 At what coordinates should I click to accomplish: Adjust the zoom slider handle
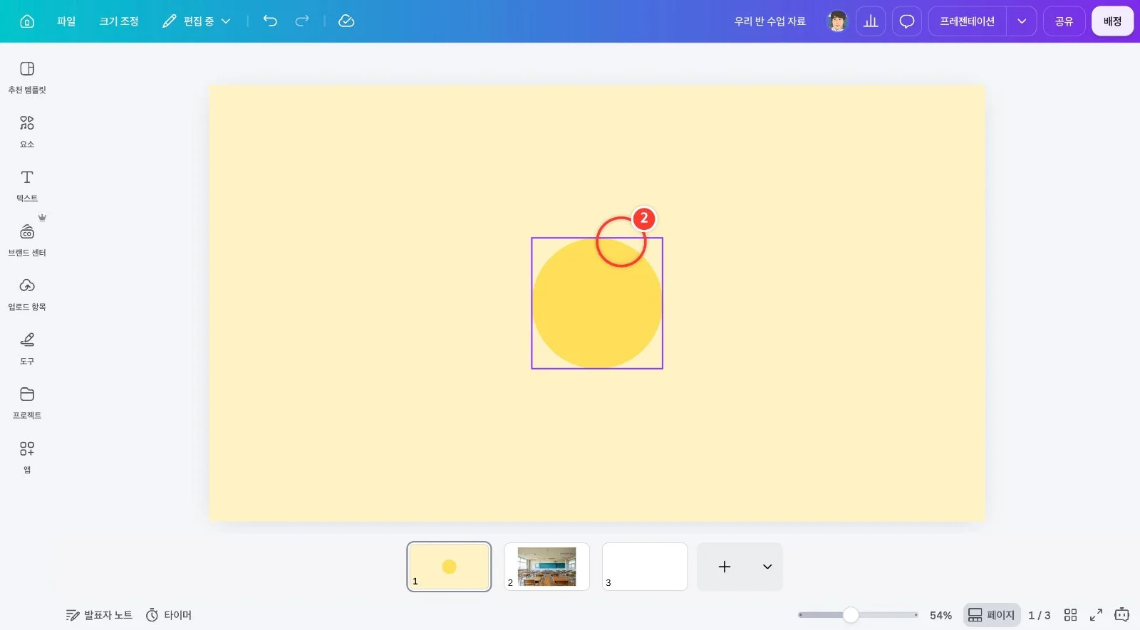pyautogui.click(x=851, y=615)
